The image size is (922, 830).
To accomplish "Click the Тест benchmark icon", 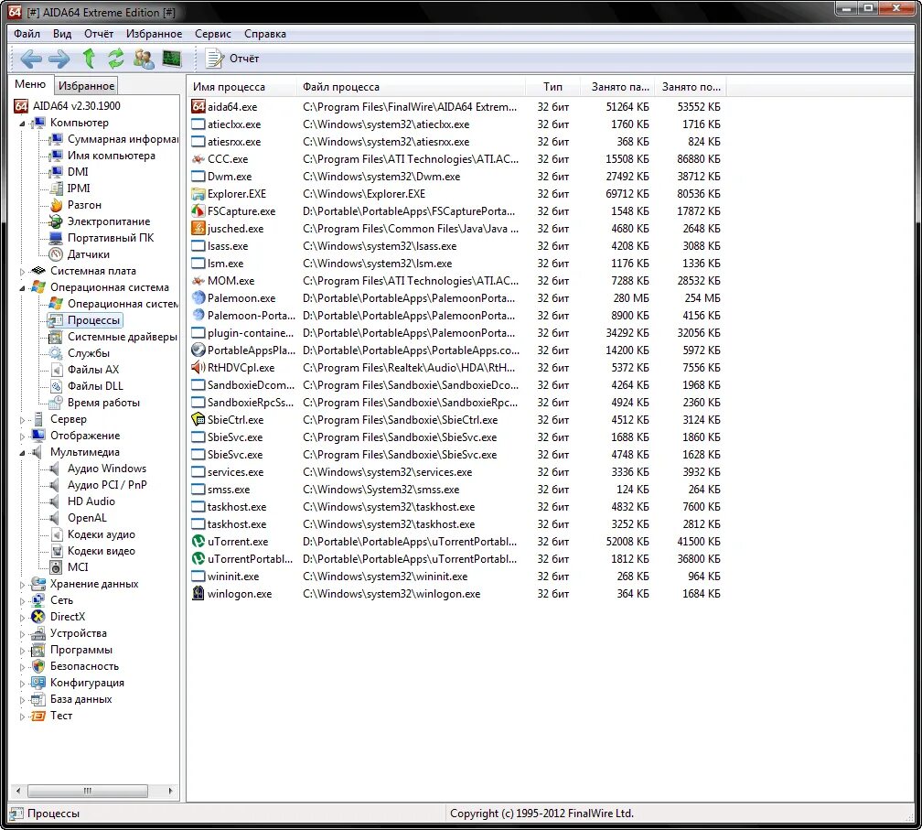I will point(38,716).
